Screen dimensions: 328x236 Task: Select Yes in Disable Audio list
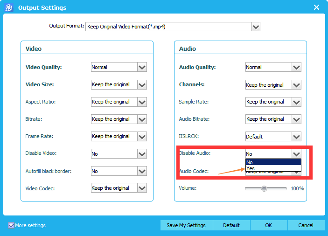point(273,168)
